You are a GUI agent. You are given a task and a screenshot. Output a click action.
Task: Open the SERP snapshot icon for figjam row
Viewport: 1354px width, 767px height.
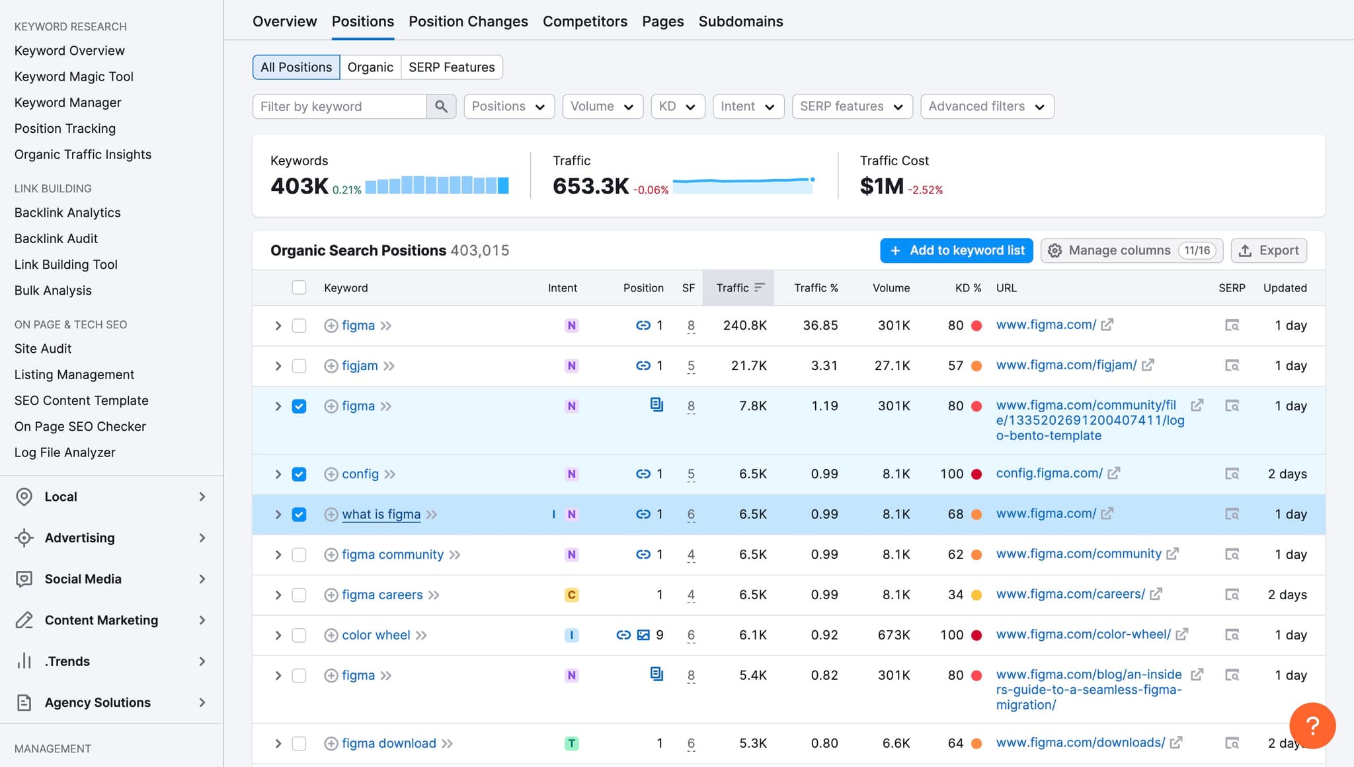(1232, 365)
